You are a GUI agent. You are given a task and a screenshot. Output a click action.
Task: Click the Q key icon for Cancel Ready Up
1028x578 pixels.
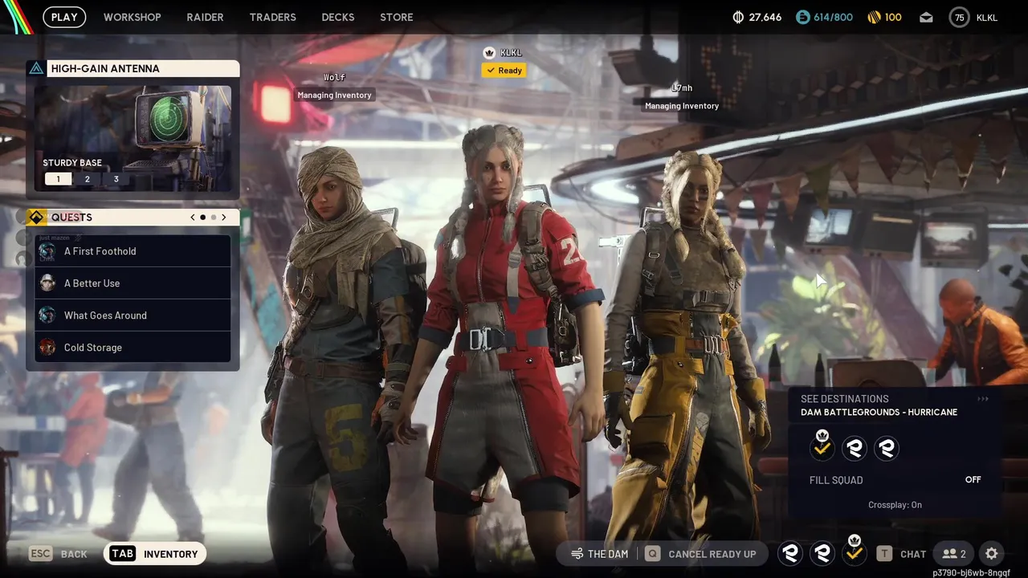[x=653, y=554]
